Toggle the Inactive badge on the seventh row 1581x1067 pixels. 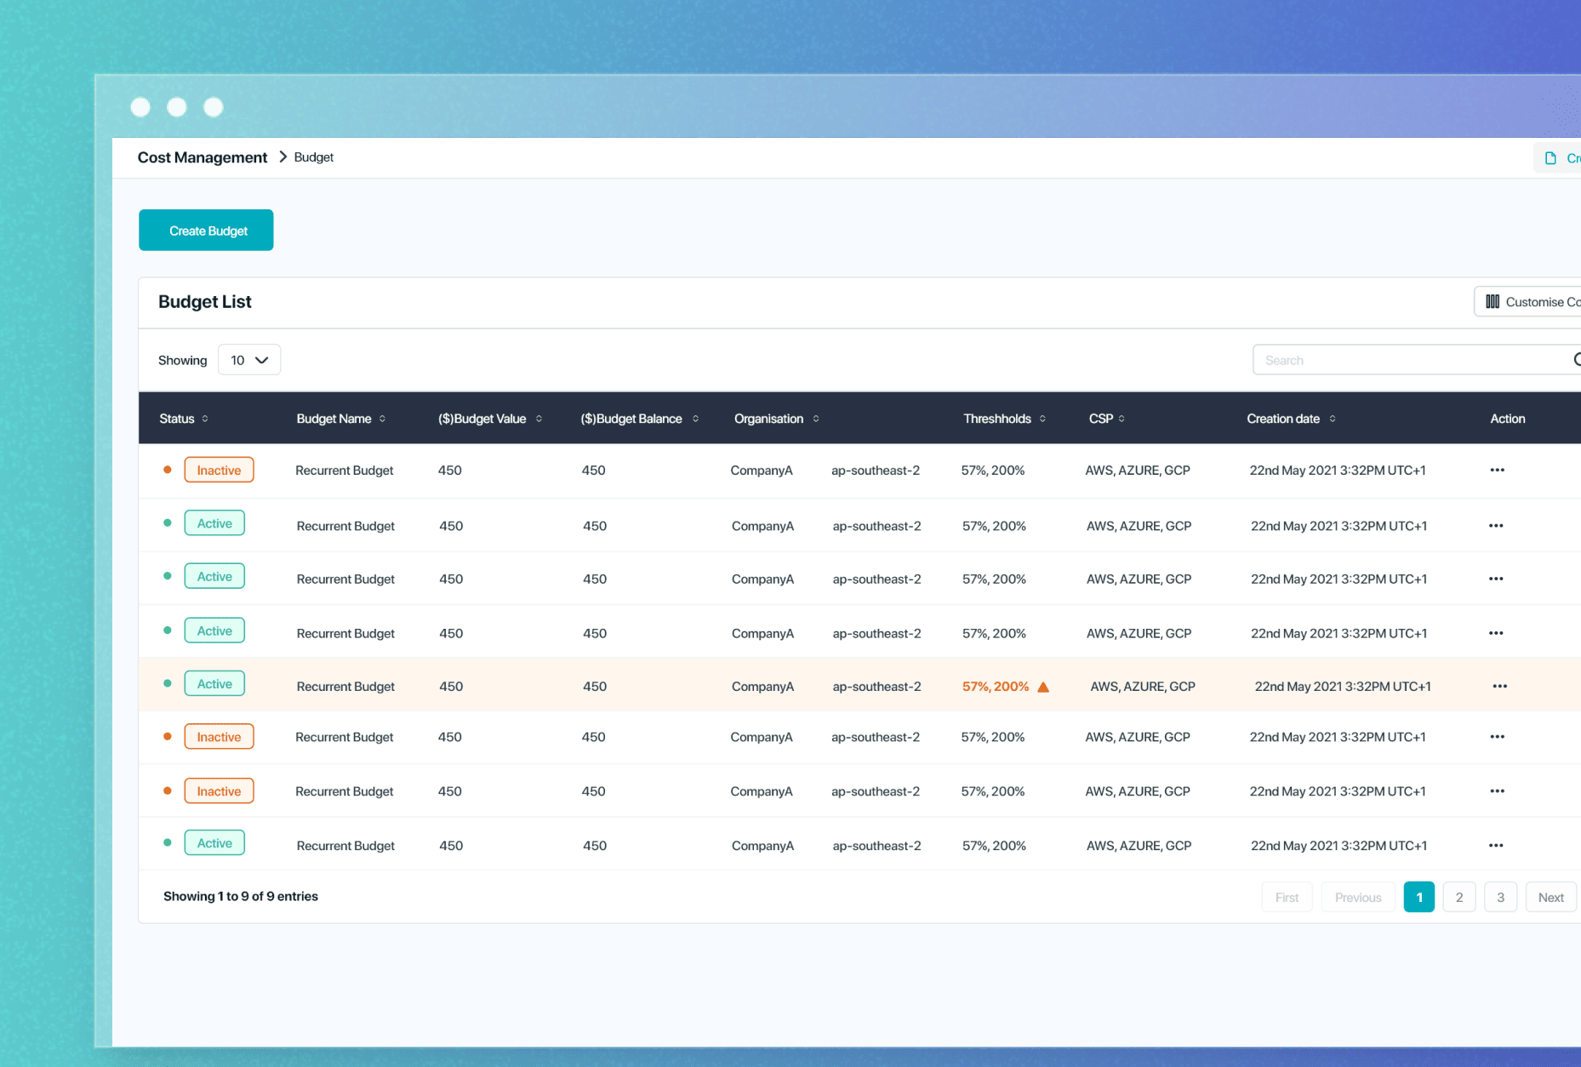click(x=219, y=790)
